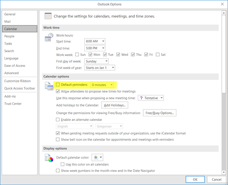Click the calendar settings header icon
228x185 pixels.
click(48, 16)
